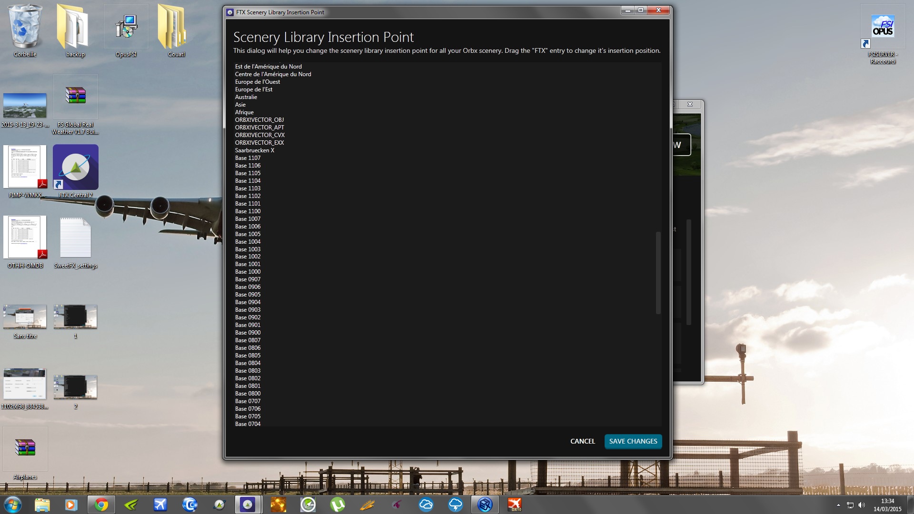Select the 'Base 1007' entry
Image resolution: width=914 pixels, height=514 pixels.
(248, 219)
